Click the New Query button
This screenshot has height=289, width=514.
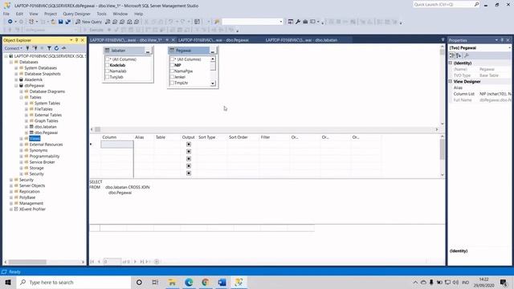click(x=88, y=22)
